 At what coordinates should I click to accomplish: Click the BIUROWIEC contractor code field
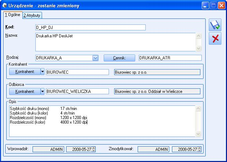coord(77,72)
